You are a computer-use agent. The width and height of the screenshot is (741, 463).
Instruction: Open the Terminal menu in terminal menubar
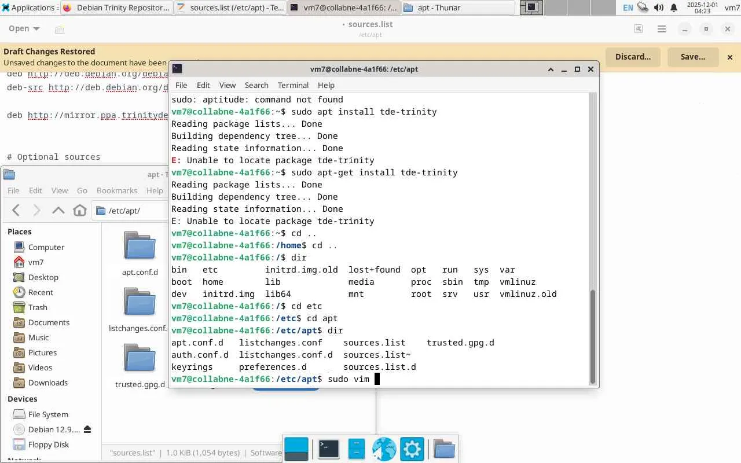coord(293,85)
